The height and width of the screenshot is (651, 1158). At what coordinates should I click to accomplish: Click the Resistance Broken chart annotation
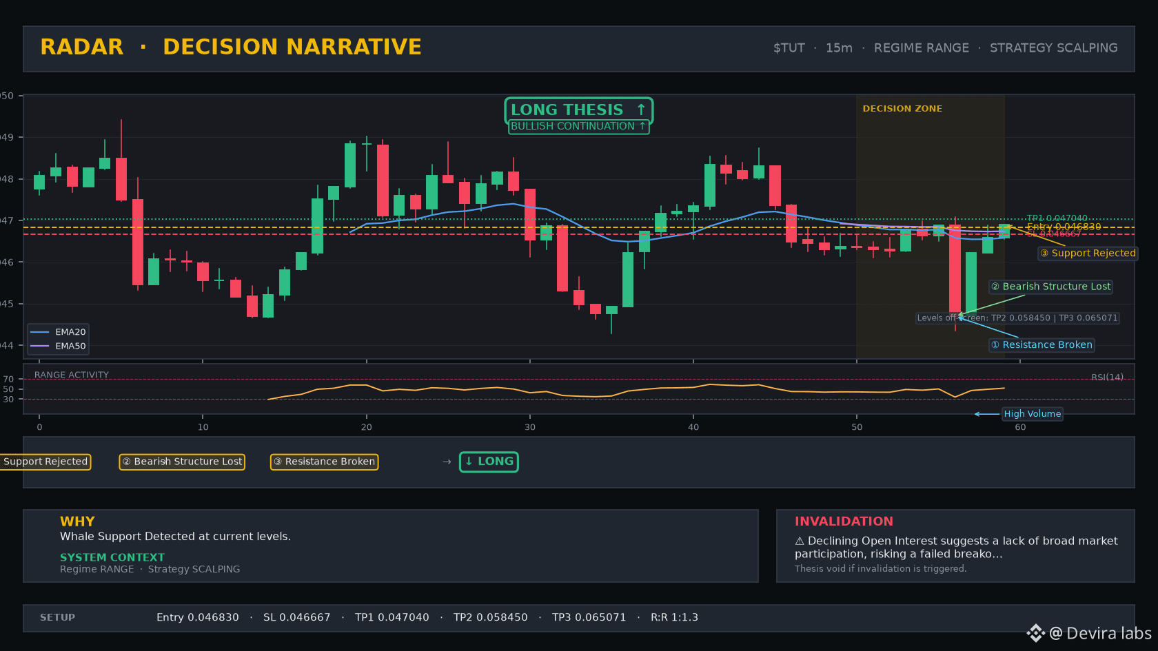[x=1042, y=345]
